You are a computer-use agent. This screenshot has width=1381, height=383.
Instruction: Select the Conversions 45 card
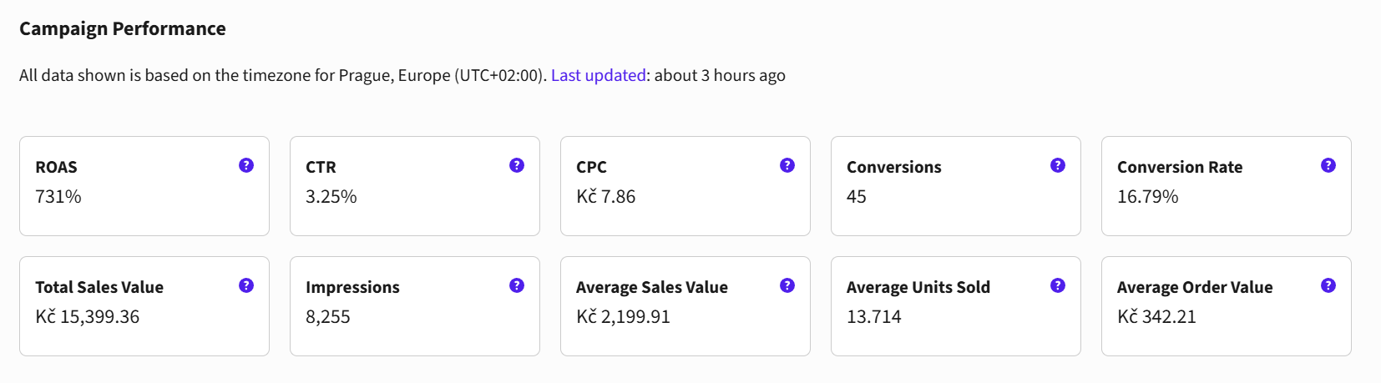click(956, 186)
